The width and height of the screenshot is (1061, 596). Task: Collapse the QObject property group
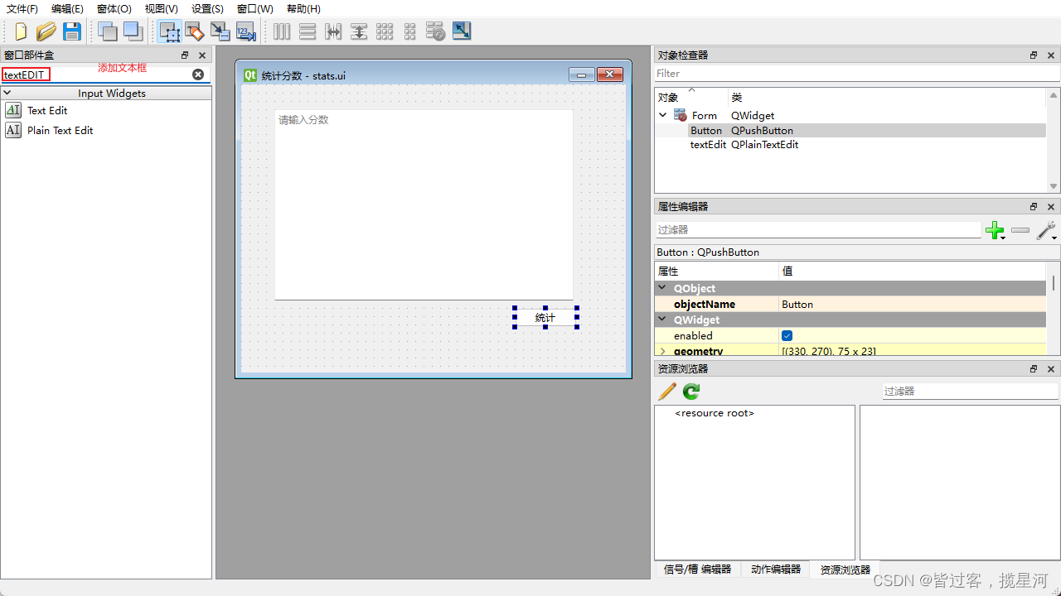coord(662,288)
